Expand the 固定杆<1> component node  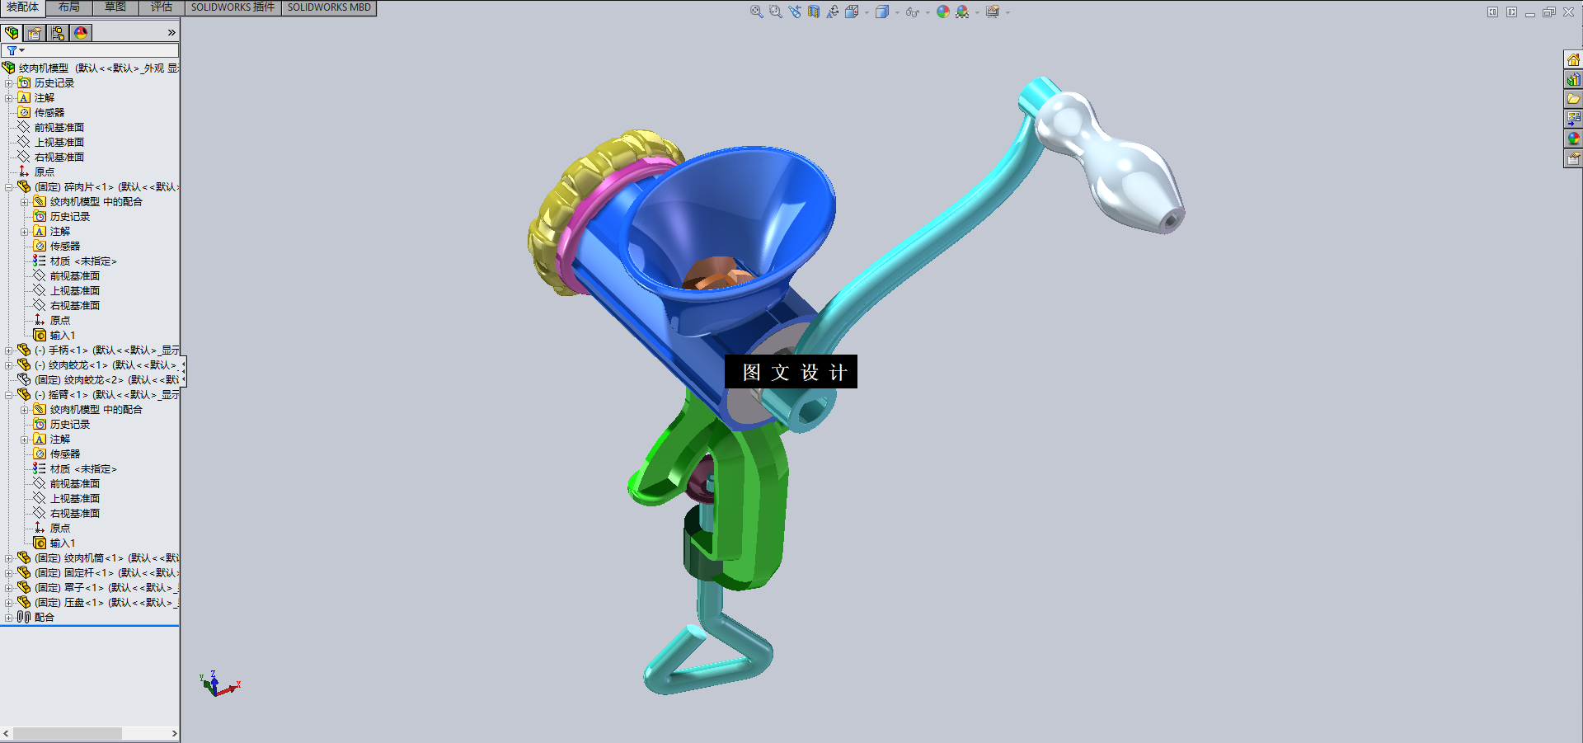coord(8,573)
